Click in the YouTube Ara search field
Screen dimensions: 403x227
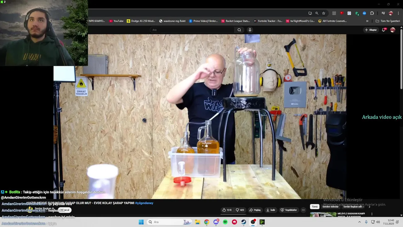192,30
